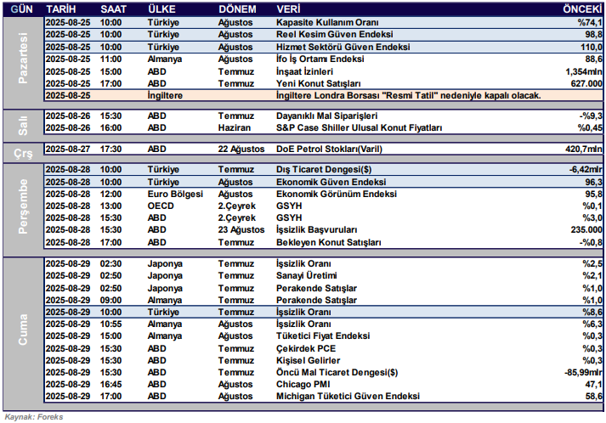Click the TARİH column header
The width and height of the screenshot is (606, 423).
[x=60, y=7]
